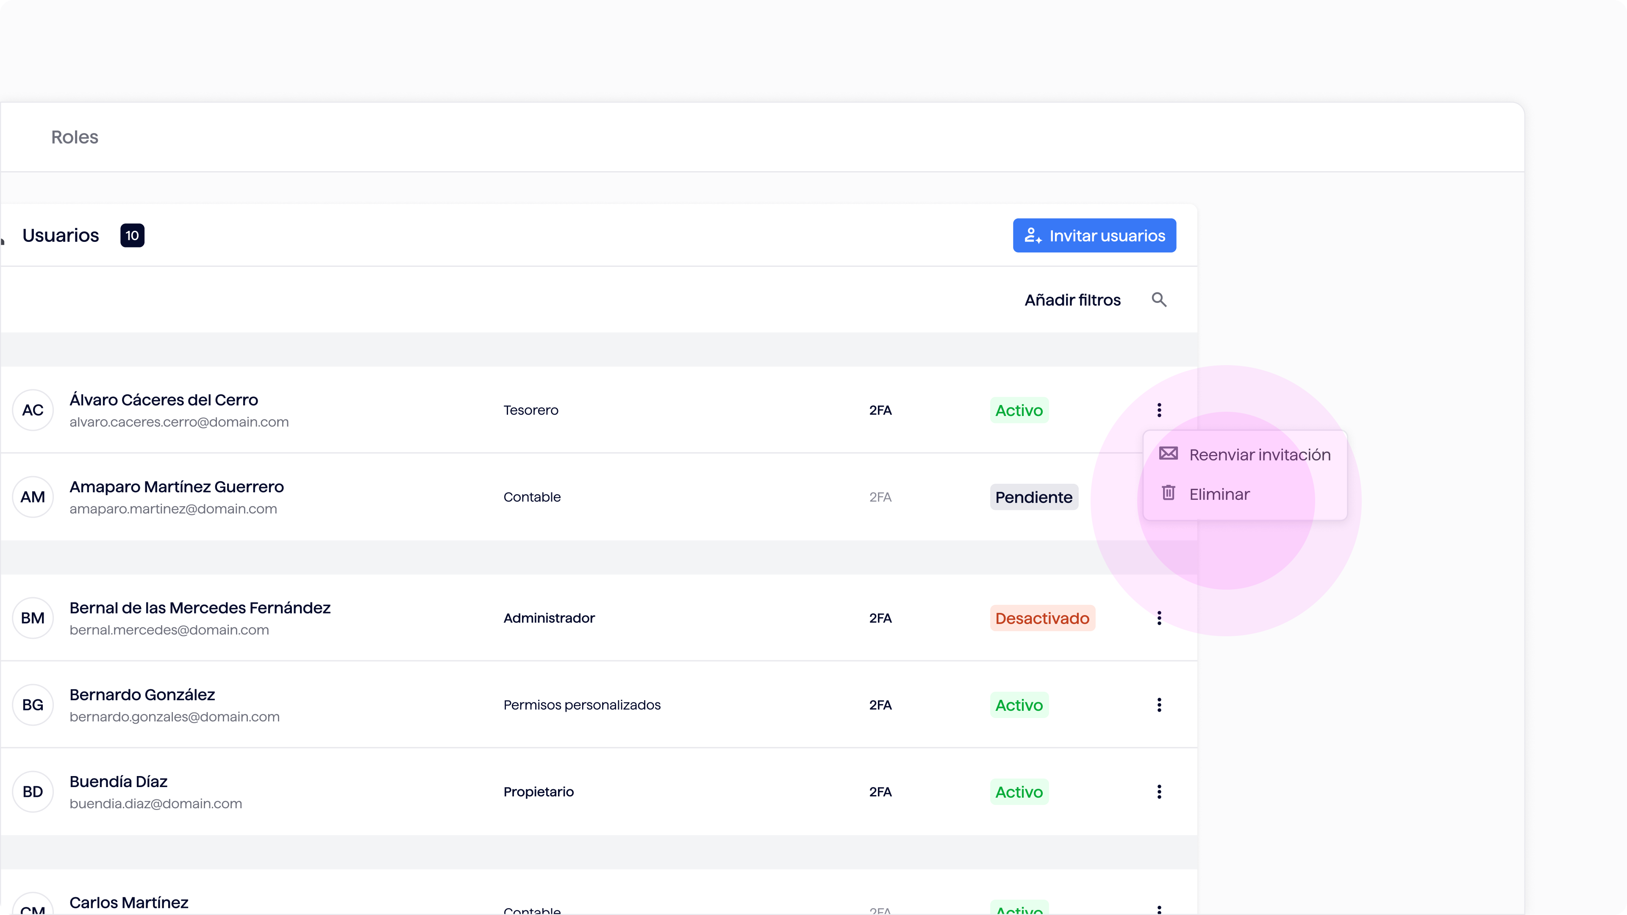This screenshot has height=915, width=1627.
Task: Click the Usuarios count badge 10
Action: [132, 236]
